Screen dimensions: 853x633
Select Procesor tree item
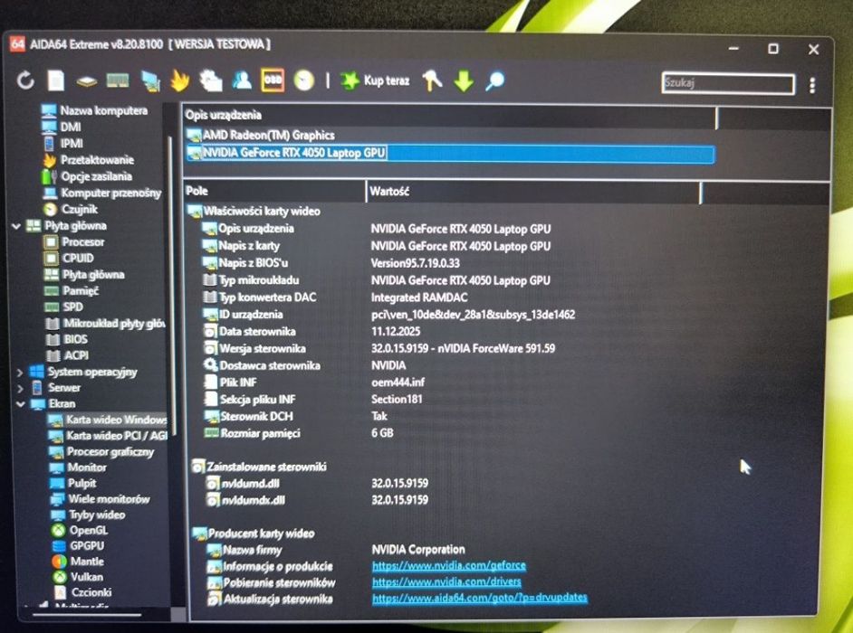[74, 241]
